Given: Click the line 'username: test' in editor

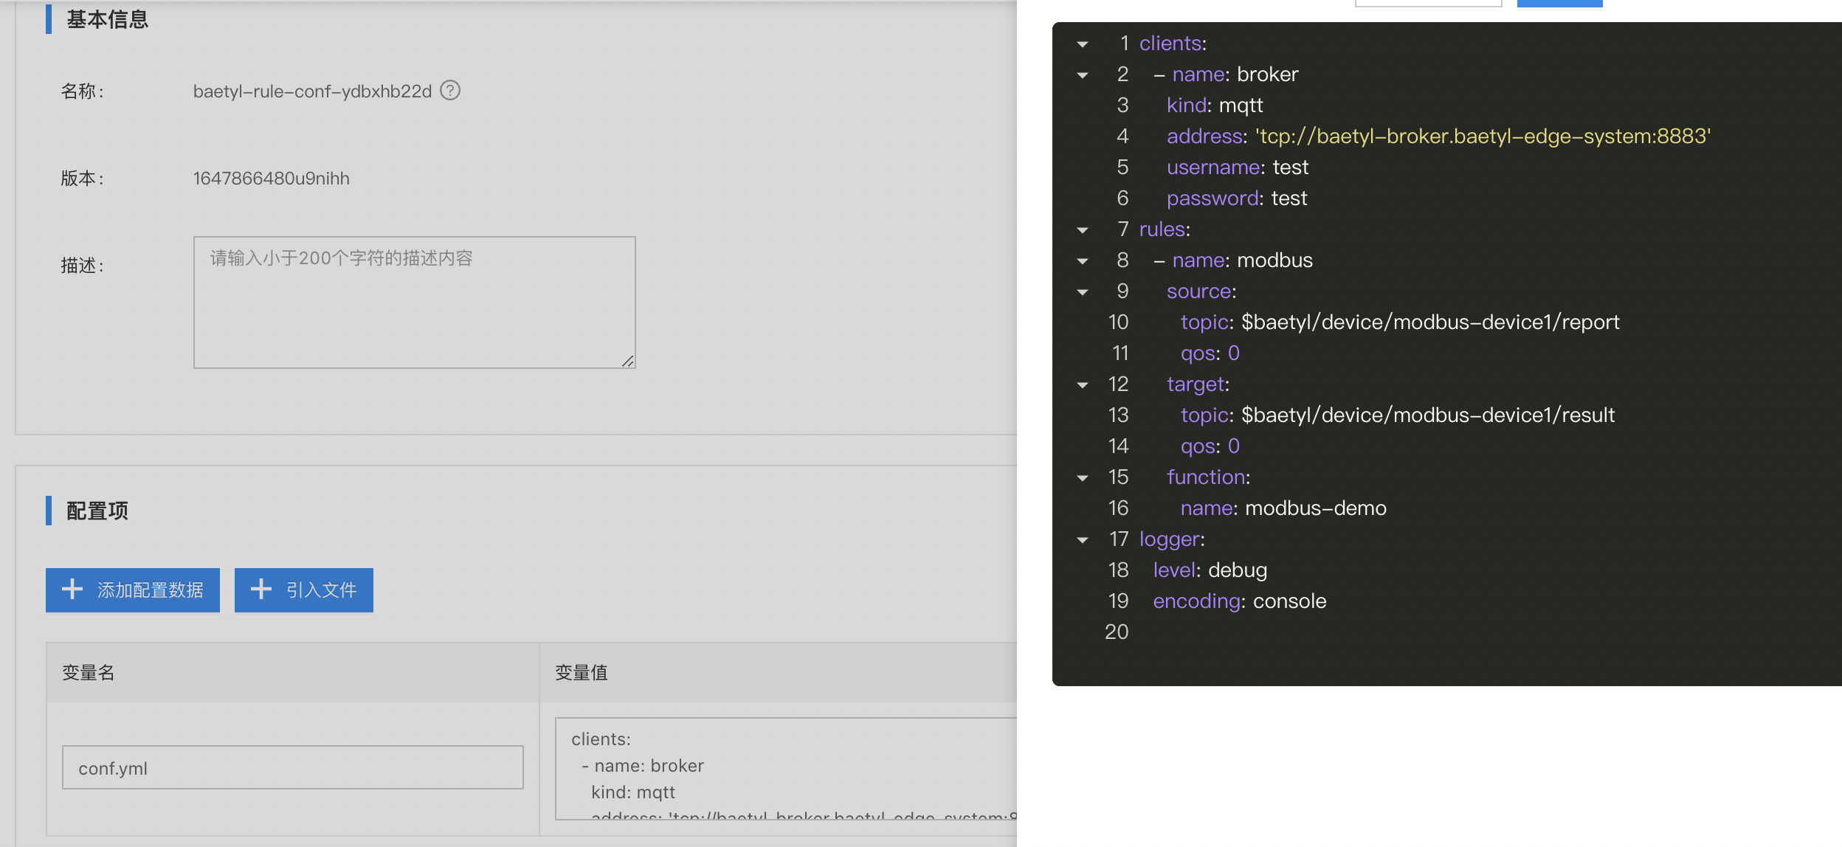Looking at the screenshot, I should tap(1238, 167).
